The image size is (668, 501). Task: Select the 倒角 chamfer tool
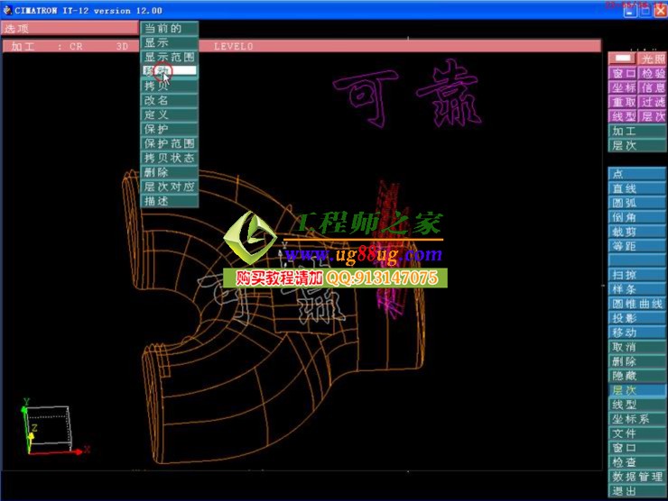coord(637,217)
